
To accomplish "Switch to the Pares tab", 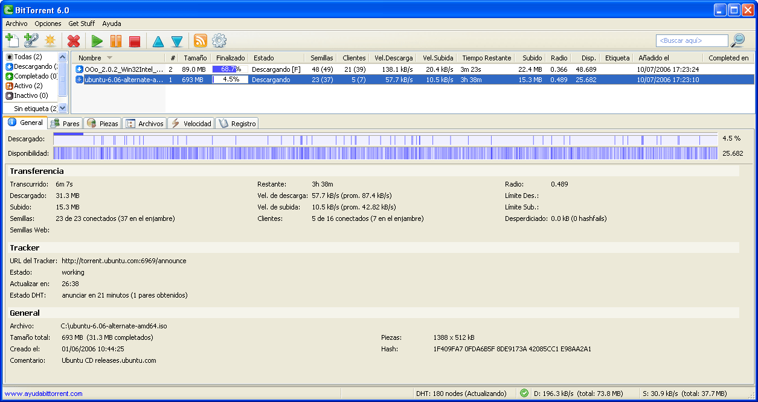I will pos(65,123).
